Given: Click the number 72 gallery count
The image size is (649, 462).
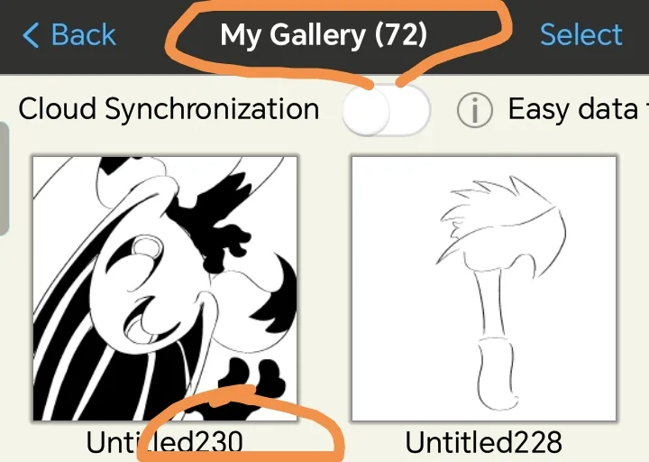Looking at the screenshot, I should [x=400, y=35].
